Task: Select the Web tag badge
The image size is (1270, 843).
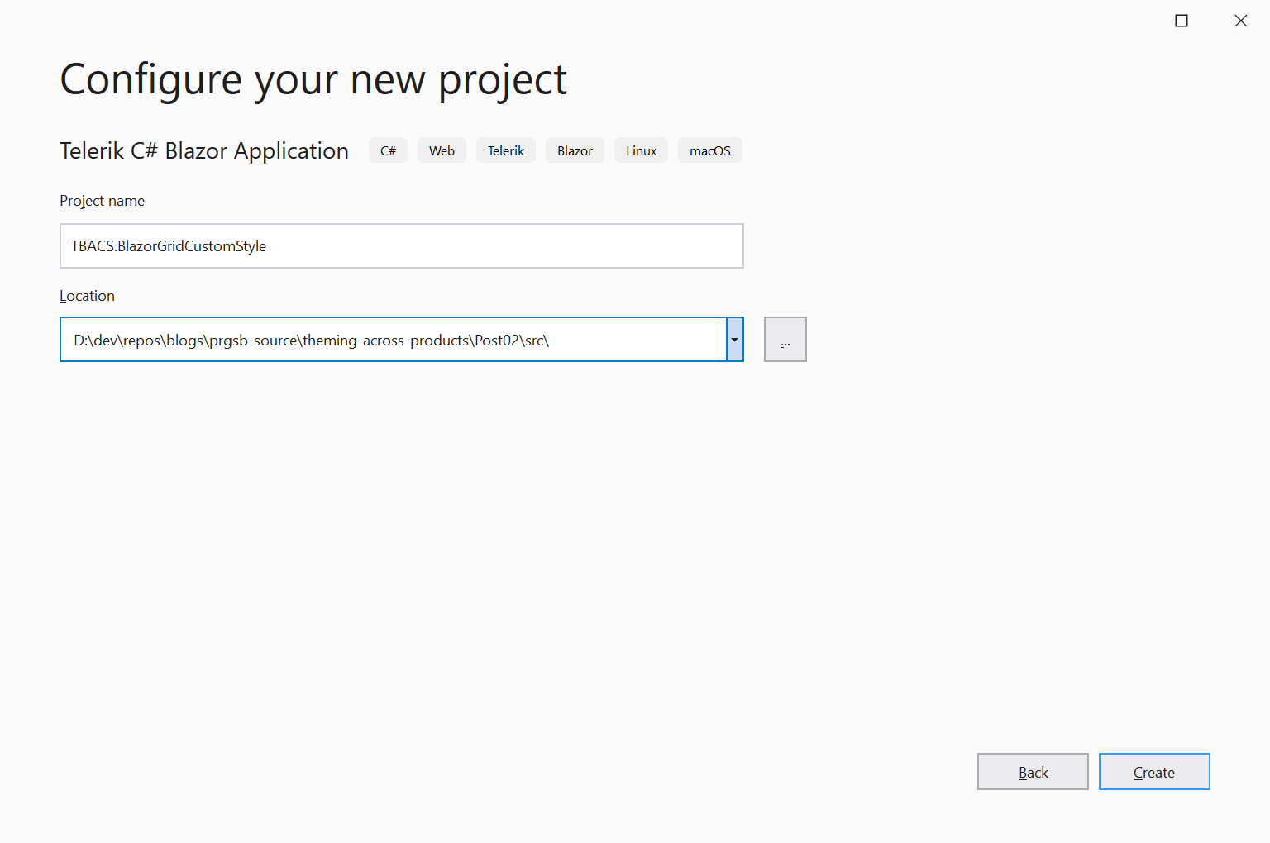Action: pos(442,150)
